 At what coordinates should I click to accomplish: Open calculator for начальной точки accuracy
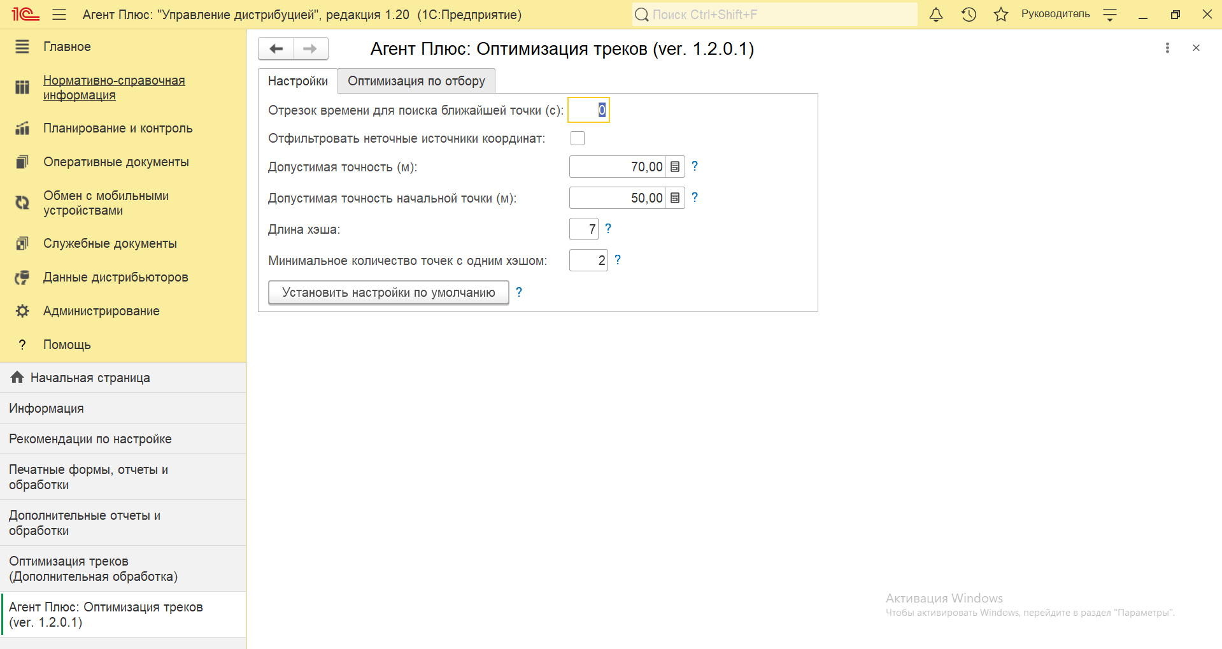click(675, 198)
